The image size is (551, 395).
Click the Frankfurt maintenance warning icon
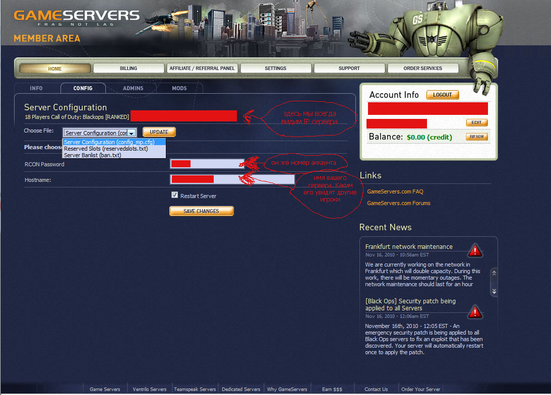475,250
